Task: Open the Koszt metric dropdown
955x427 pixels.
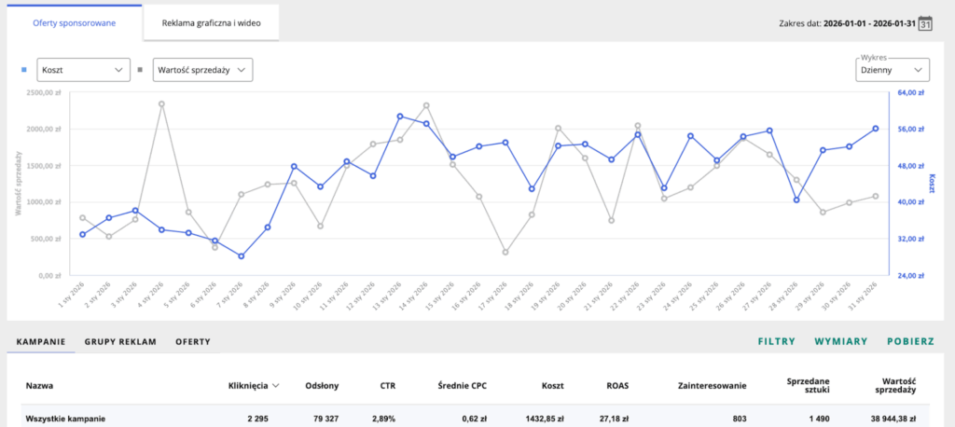Action: coord(83,69)
